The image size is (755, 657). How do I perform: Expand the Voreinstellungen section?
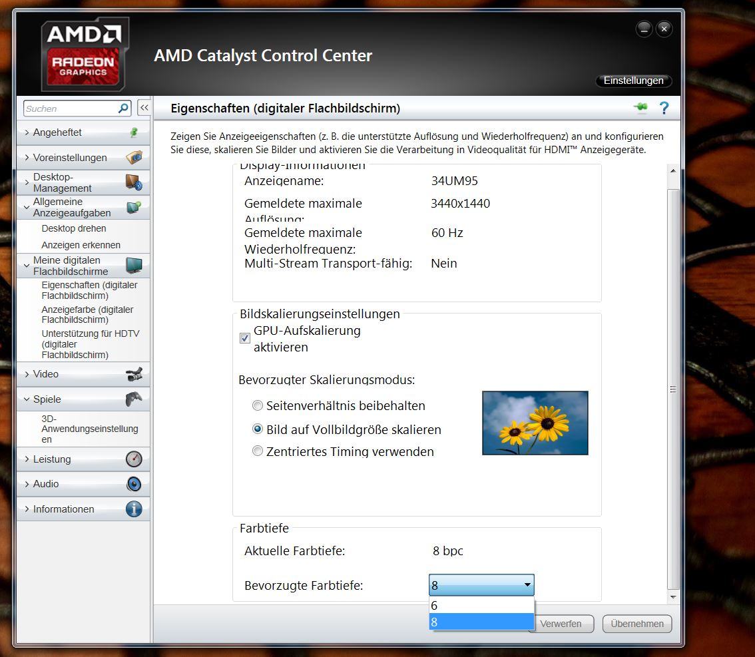point(27,157)
